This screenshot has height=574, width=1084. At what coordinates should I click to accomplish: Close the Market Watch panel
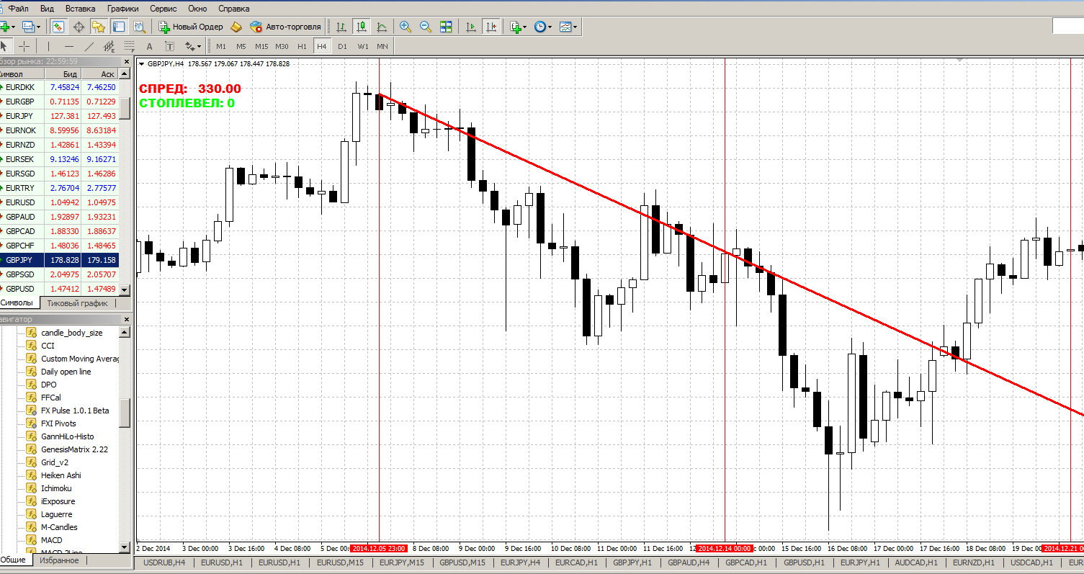tap(127, 61)
